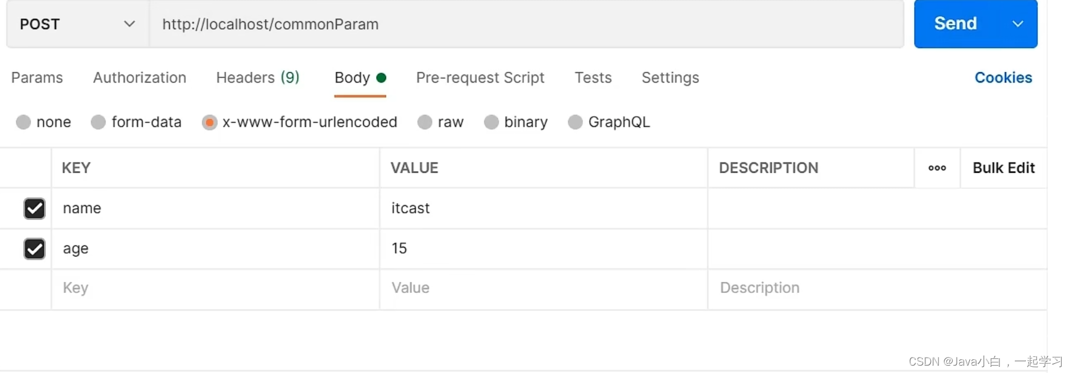This screenshot has width=1071, height=373.
Task: Click the request URL field
Action: point(524,24)
